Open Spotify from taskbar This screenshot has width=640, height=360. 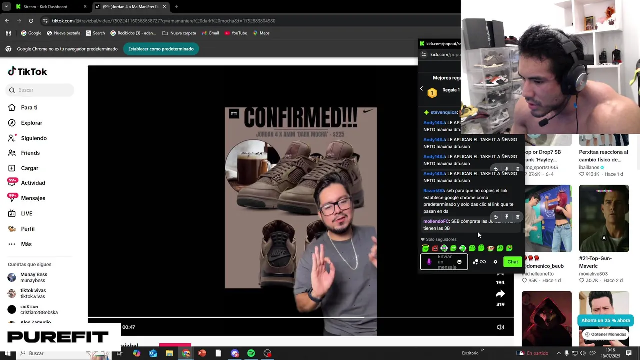tap(251, 353)
